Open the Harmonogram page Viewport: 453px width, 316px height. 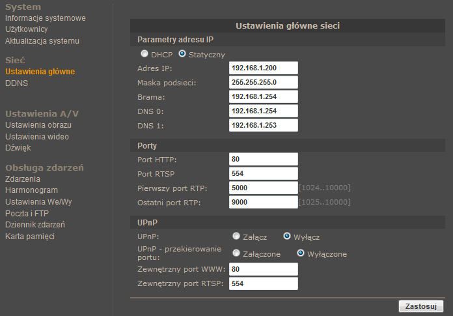tap(31, 190)
